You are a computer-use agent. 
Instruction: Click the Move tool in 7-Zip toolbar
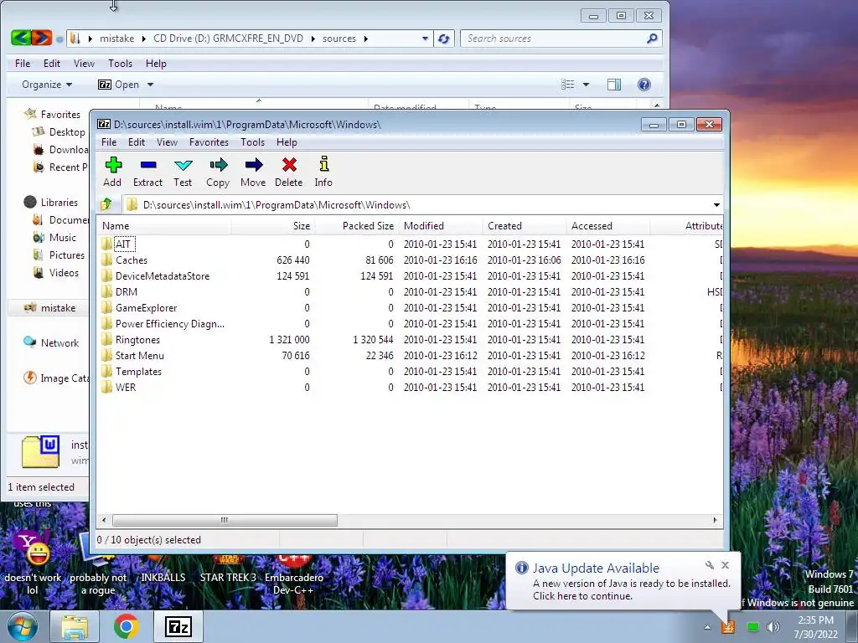253,172
